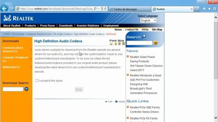Click the New Tab button
218x122 pixels.
(197, 9)
